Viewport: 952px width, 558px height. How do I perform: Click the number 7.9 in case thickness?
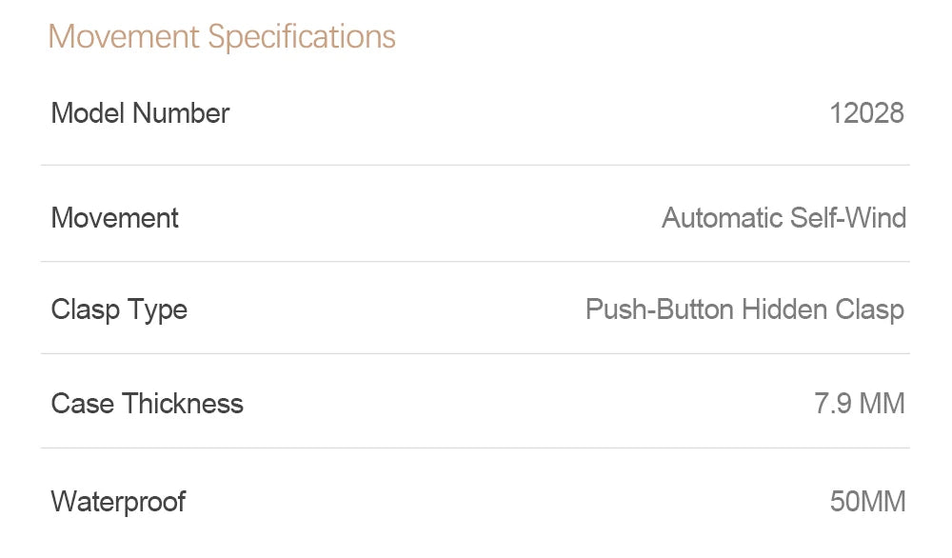tap(832, 404)
